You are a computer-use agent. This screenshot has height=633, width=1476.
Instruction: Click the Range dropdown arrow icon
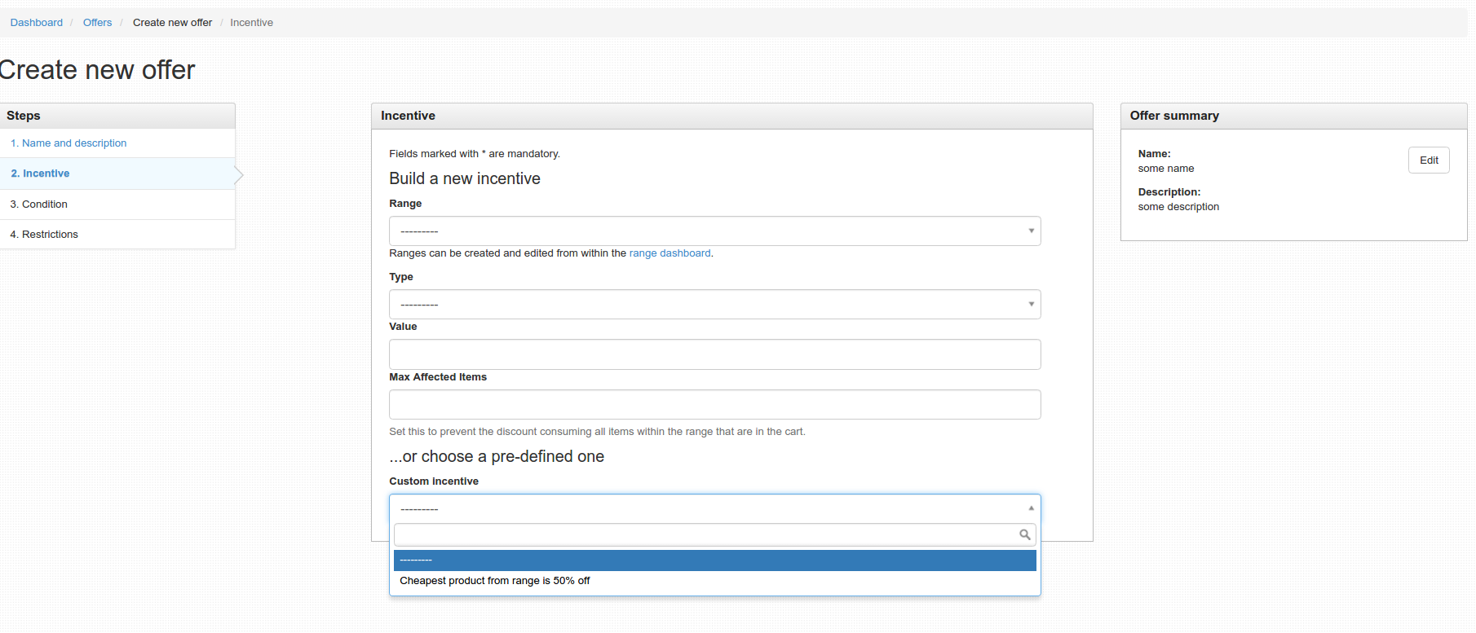click(x=1031, y=231)
